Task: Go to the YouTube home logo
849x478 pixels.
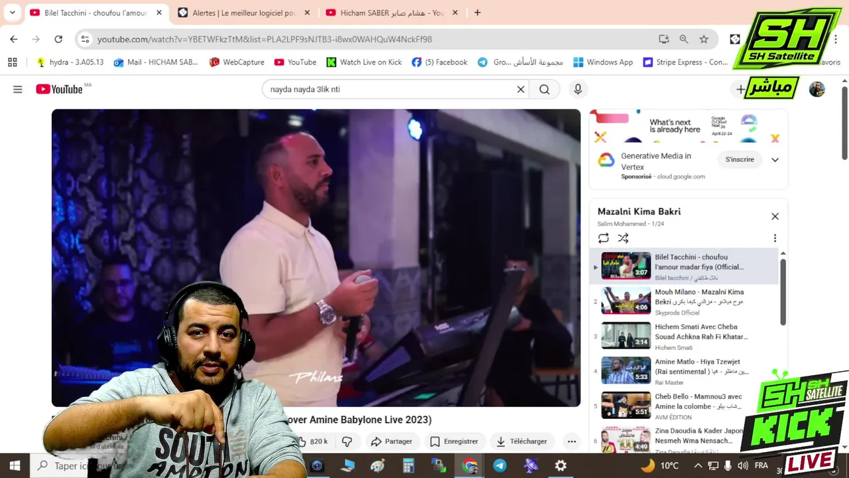Action: click(x=59, y=89)
